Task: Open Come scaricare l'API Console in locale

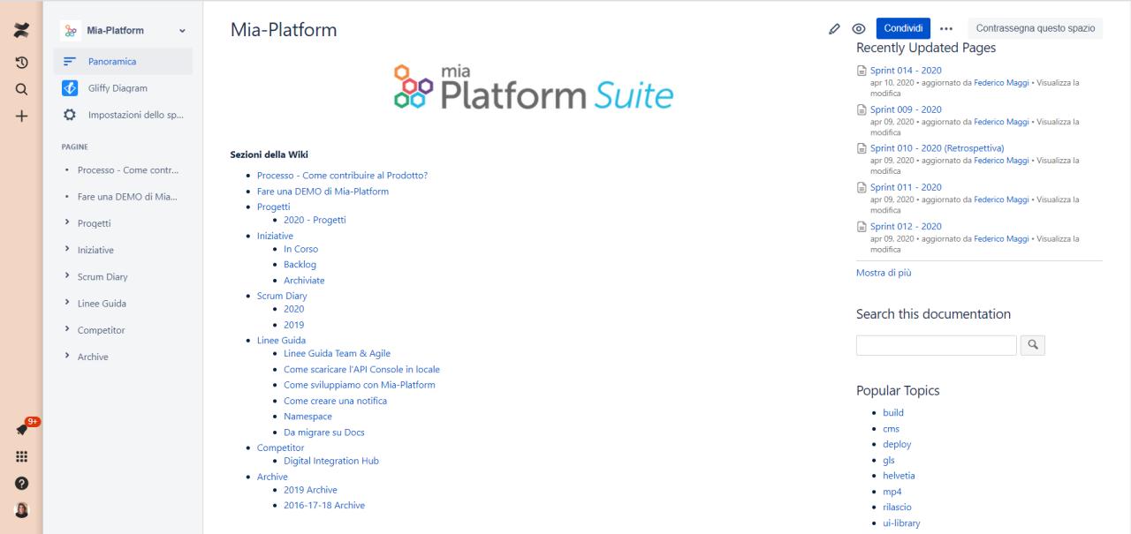Action: click(361, 370)
